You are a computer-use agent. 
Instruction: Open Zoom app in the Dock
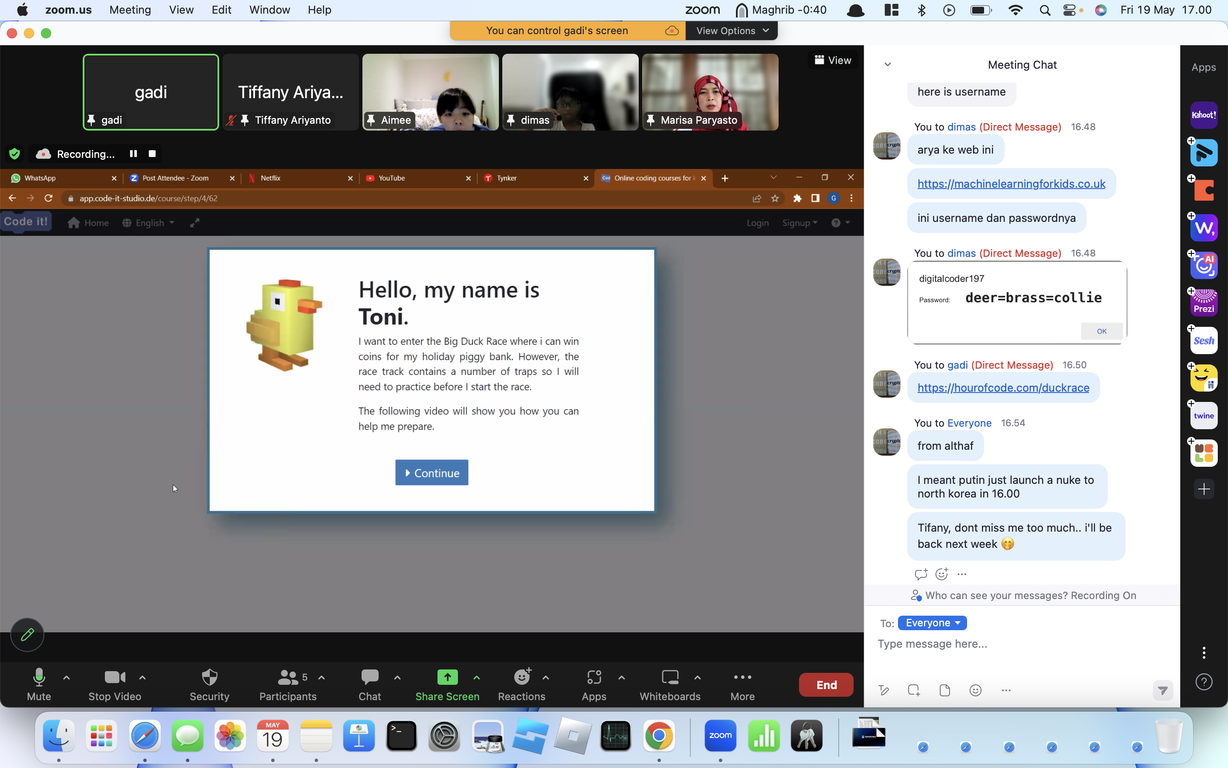[x=721, y=736]
